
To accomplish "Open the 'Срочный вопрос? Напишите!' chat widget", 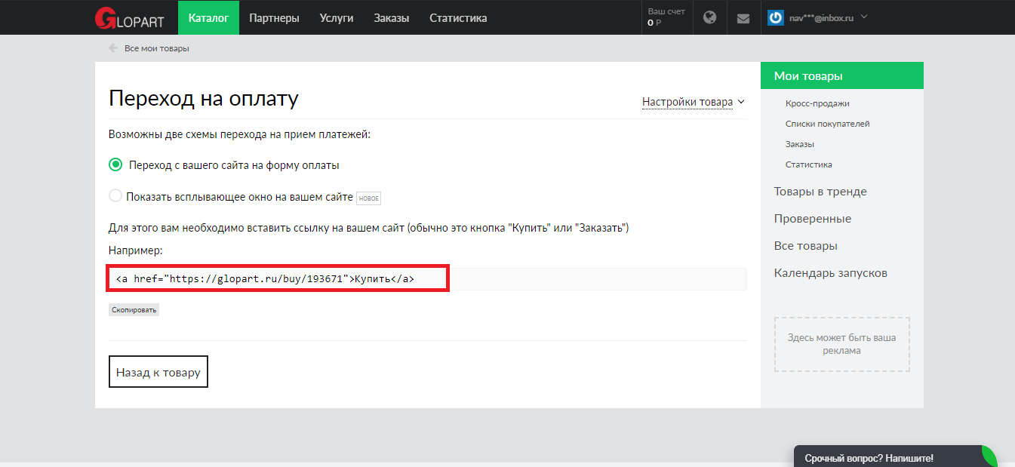I will click(x=869, y=458).
